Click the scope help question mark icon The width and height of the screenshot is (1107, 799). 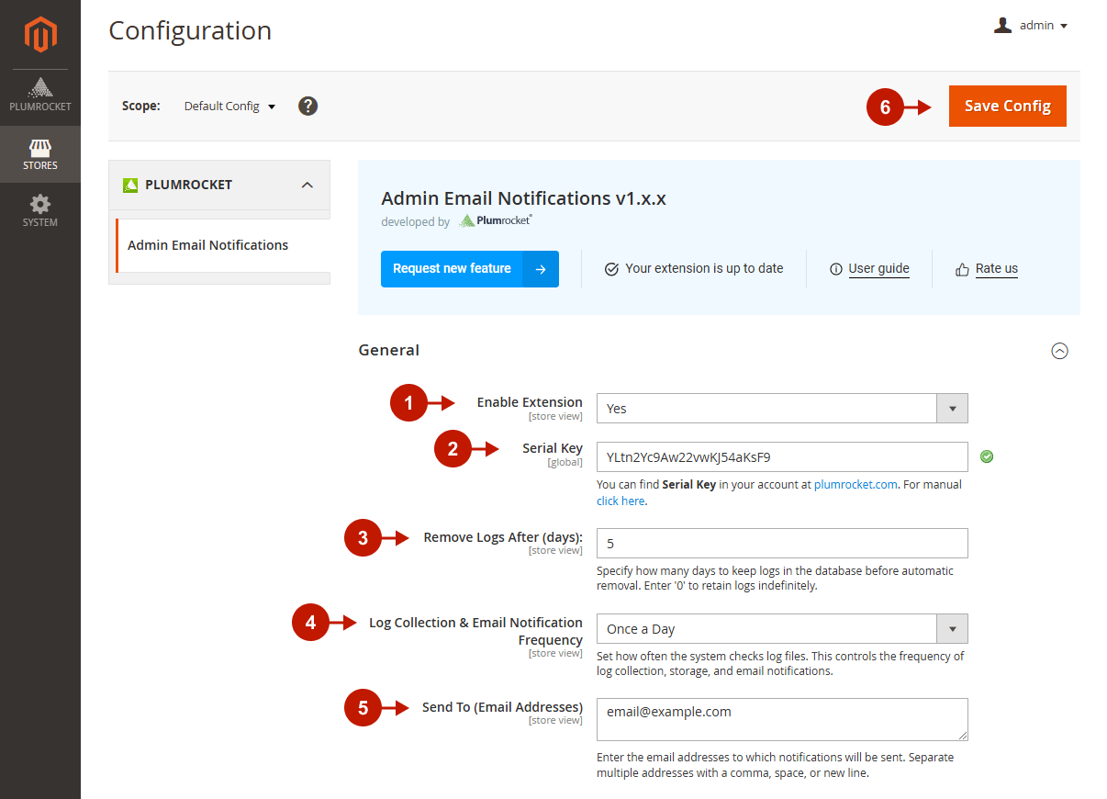click(x=308, y=106)
